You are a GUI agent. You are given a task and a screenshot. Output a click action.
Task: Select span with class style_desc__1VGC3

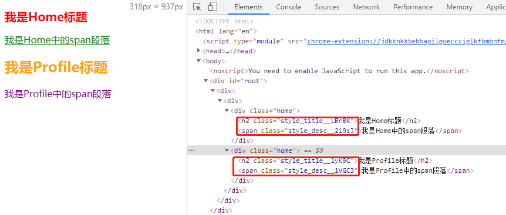(355, 170)
